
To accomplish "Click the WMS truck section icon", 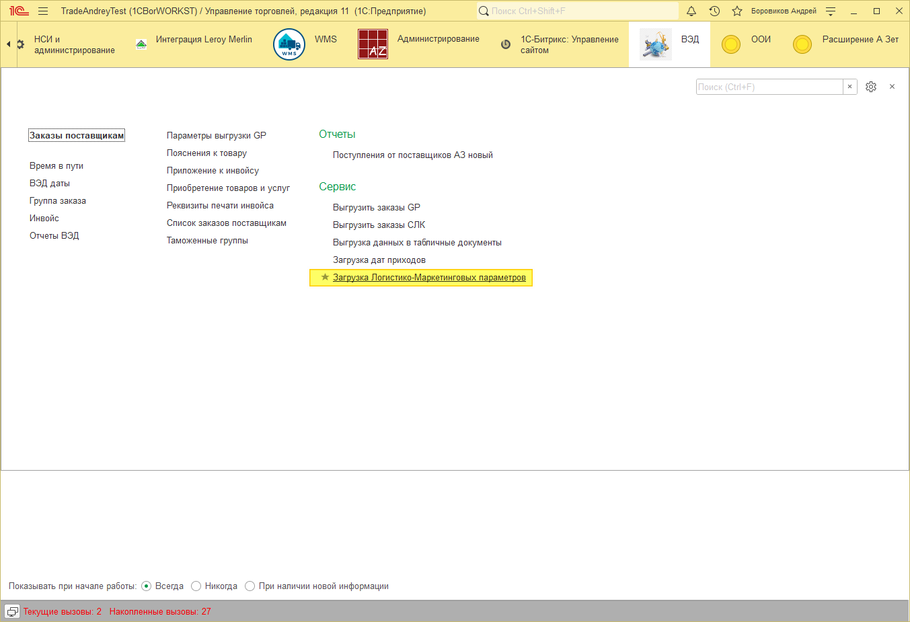I will (x=289, y=44).
